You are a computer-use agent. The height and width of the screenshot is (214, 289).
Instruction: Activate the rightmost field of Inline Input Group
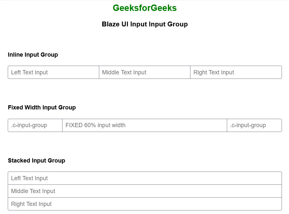click(x=236, y=72)
